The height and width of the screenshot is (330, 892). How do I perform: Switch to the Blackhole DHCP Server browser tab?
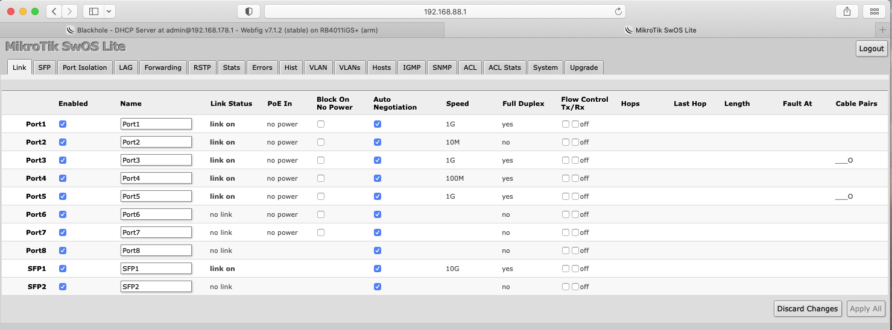(x=222, y=30)
